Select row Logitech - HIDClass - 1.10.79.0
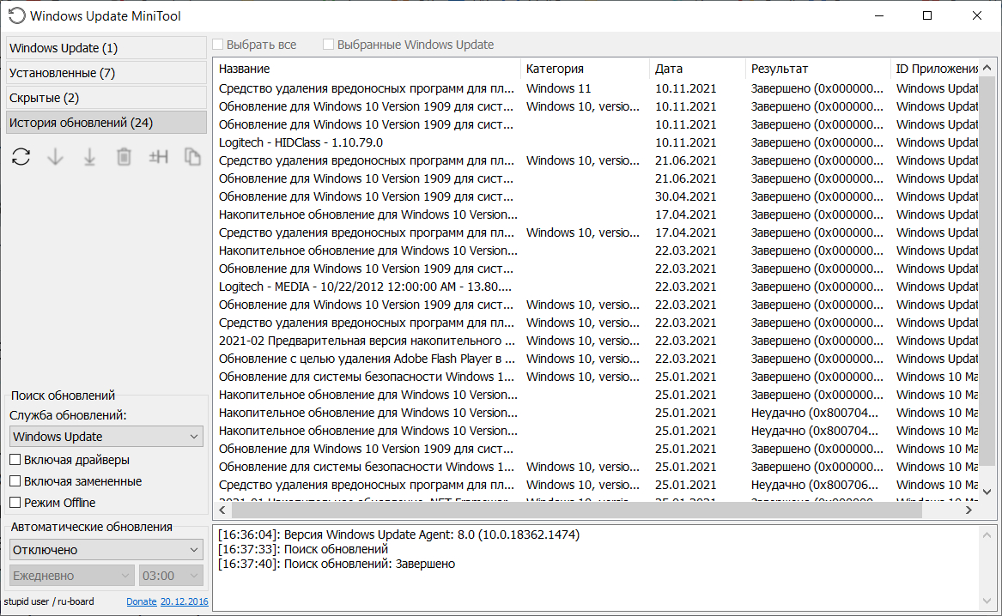This screenshot has width=1002, height=616. tap(596, 142)
